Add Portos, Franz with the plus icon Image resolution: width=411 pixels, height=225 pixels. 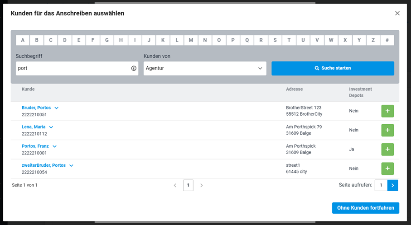387,150
